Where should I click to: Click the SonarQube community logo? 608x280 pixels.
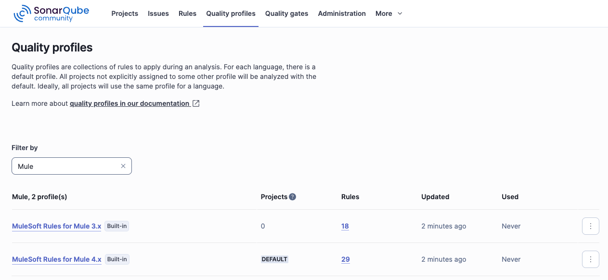pyautogui.click(x=51, y=13)
